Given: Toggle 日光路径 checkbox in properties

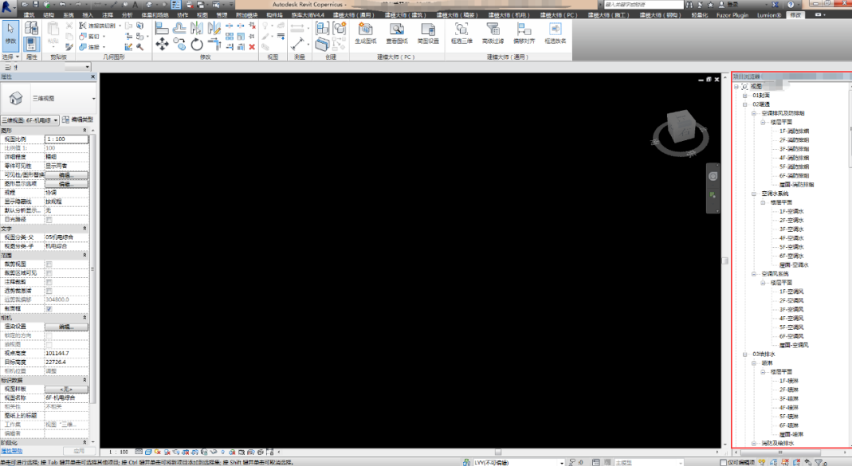Looking at the screenshot, I should pos(49,220).
